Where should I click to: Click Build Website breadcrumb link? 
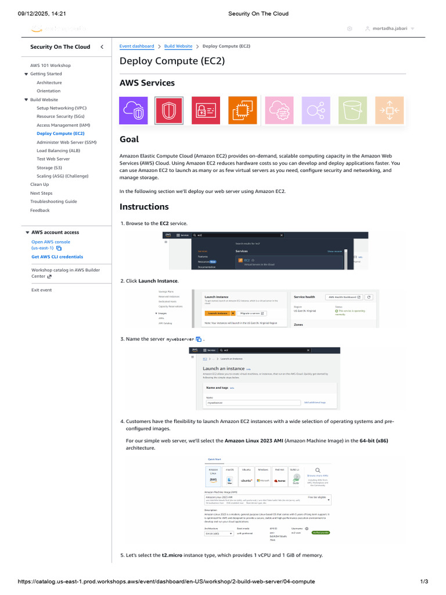pyautogui.click(x=178, y=46)
